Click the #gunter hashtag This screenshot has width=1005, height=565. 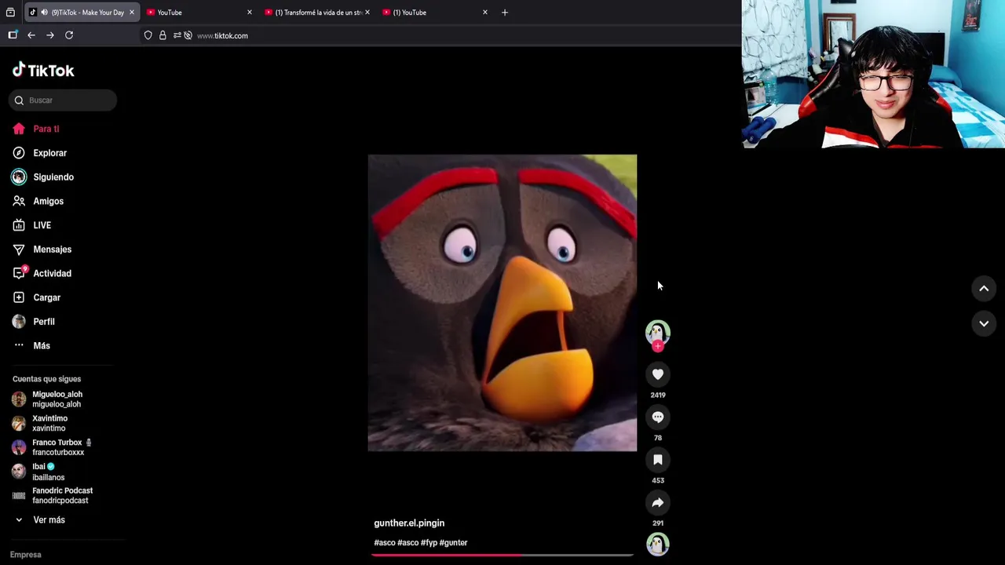click(454, 543)
